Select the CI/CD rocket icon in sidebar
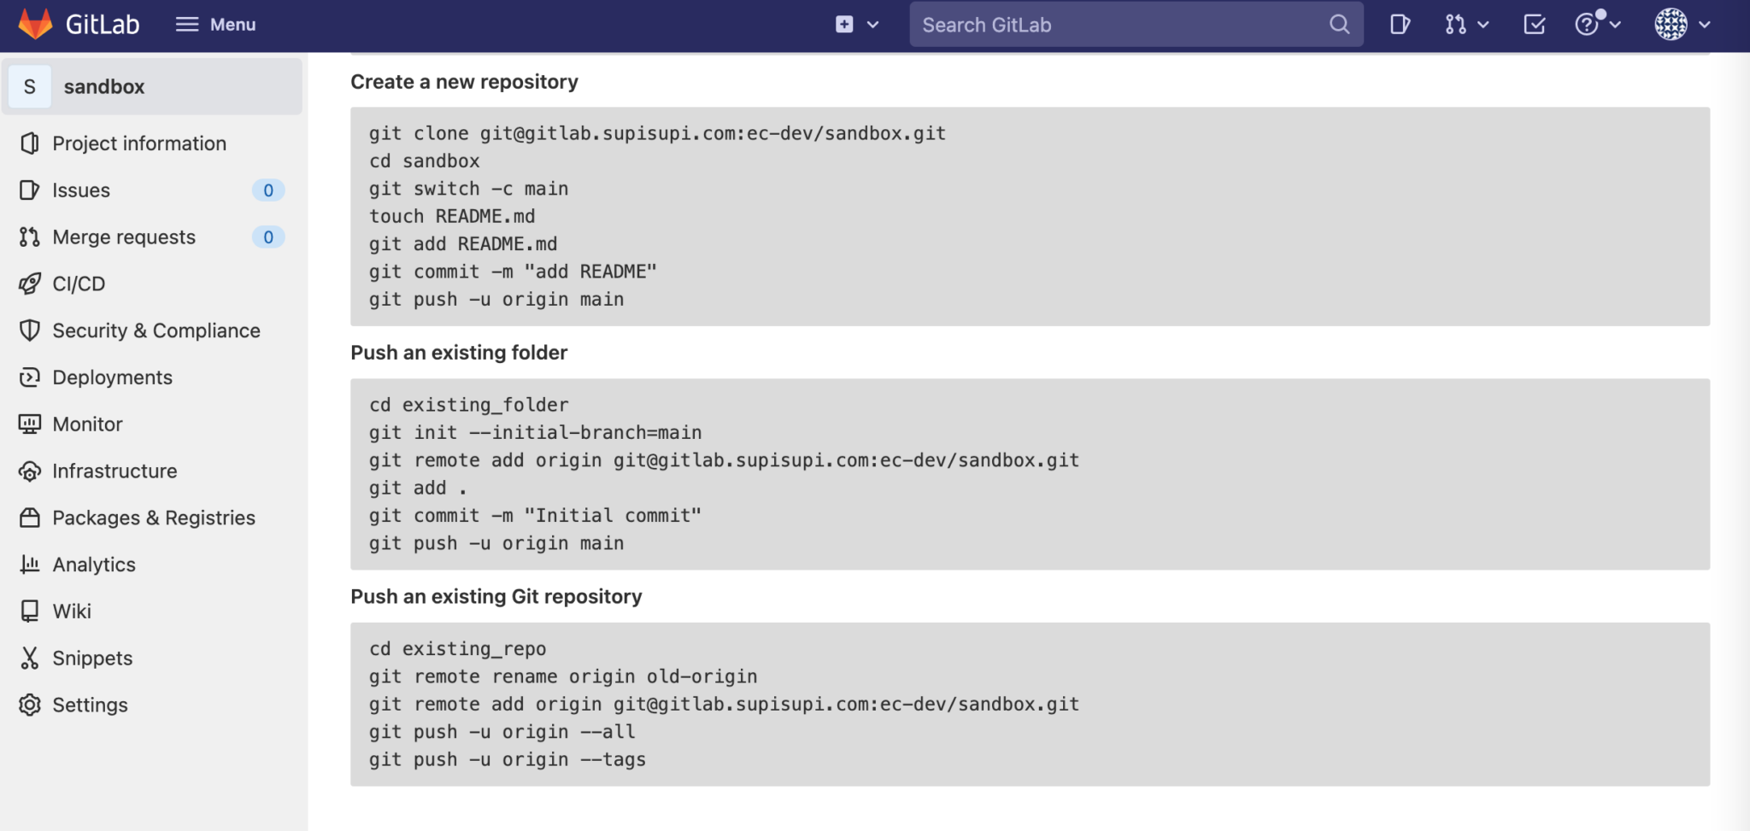Viewport: 1750px width, 831px height. 30,284
